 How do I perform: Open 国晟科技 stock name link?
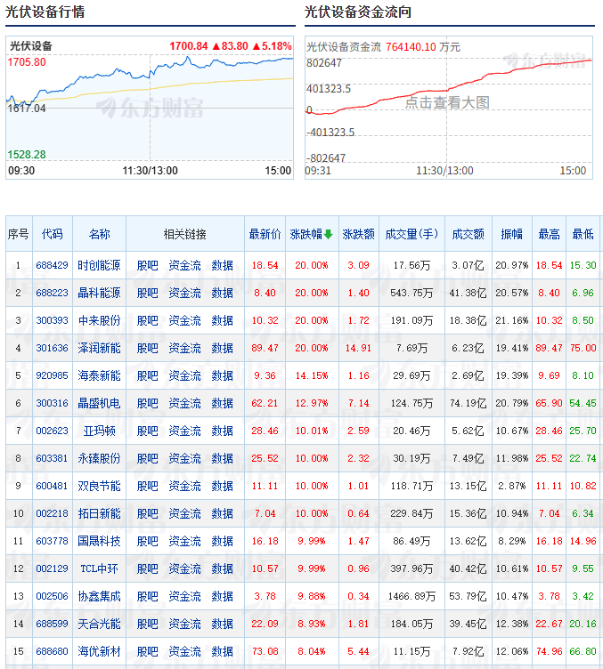pos(99,541)
